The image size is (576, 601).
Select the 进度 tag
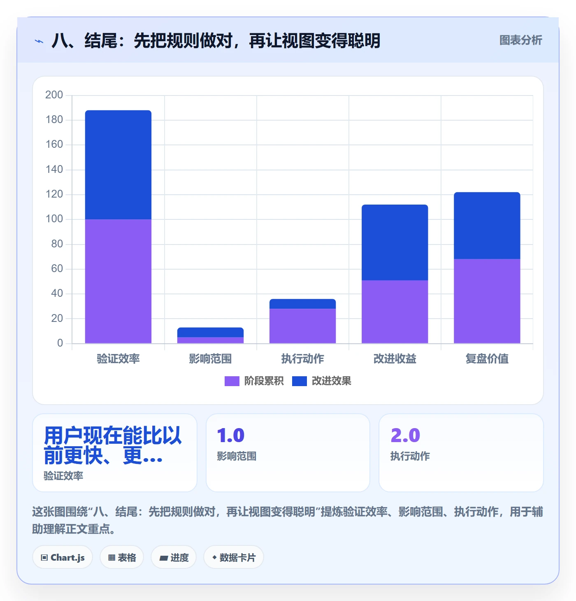tap(174, 557)
